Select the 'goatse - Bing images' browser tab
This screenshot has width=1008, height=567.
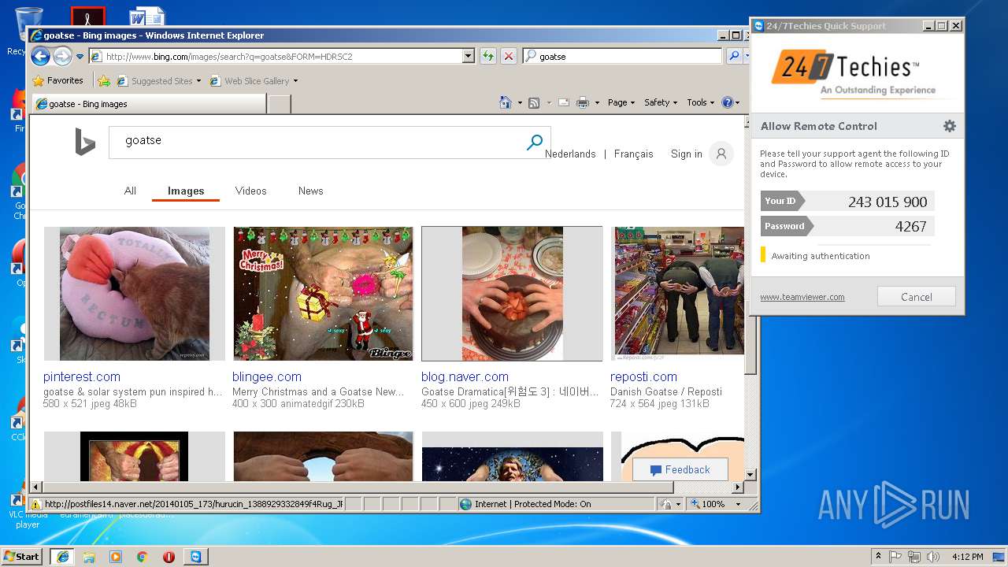[148, 103]
